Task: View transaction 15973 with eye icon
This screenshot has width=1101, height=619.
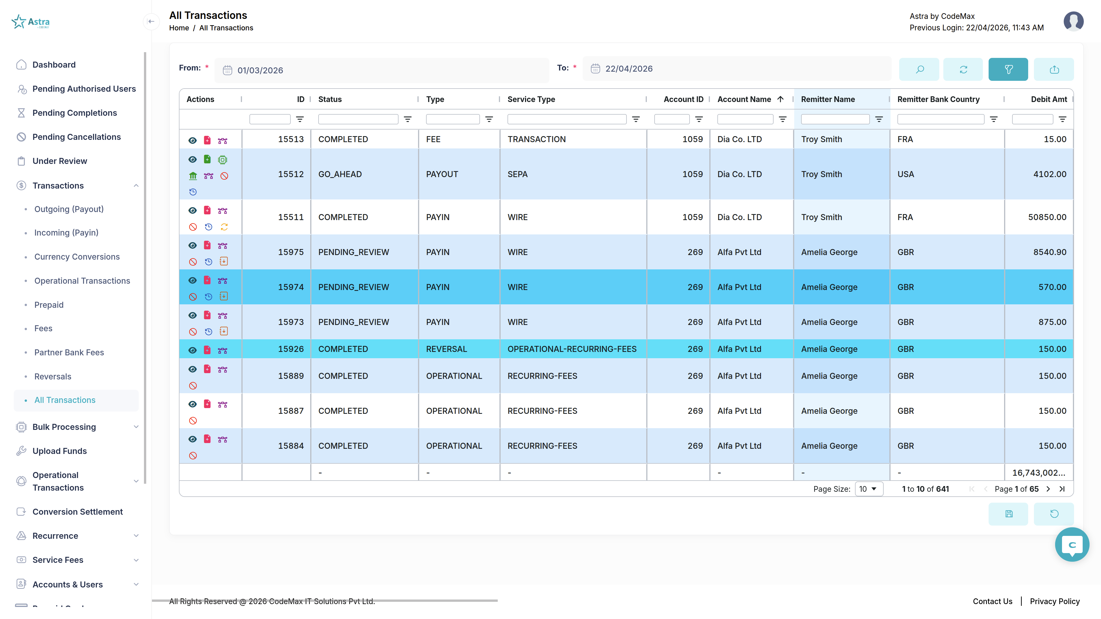Action: click(x=193, y=316)
